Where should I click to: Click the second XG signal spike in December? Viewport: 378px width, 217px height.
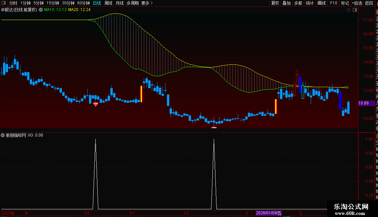click(214, 174)
